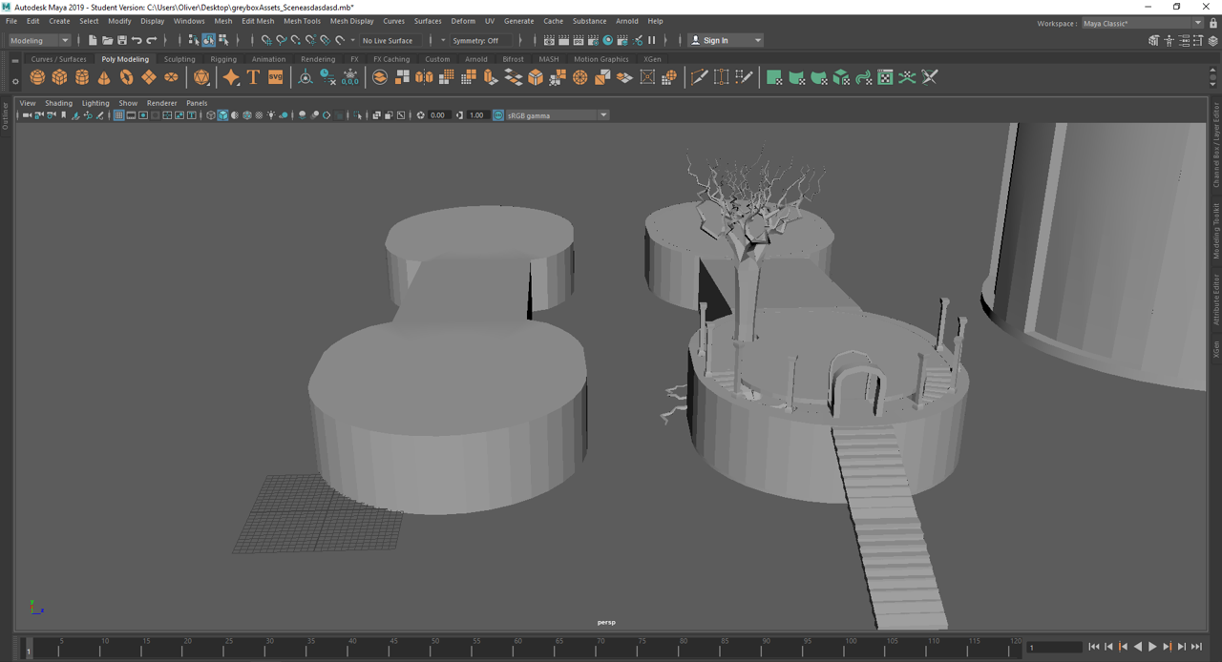Click the polygon cylinder shelf icon
The width and height of the screenshot is (1222, 662).
pyautogui.click(x=82, y=77)
